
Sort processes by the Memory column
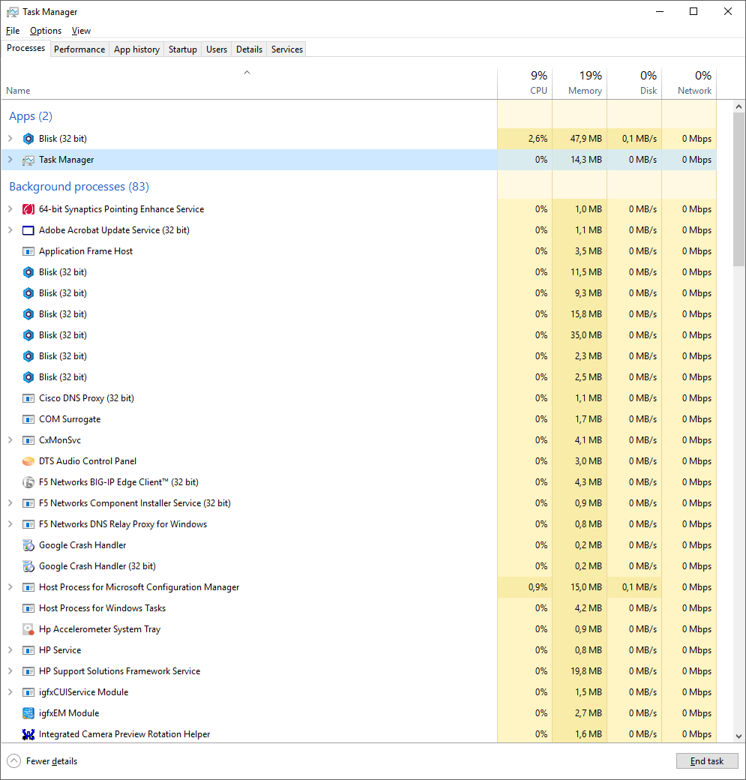[584, 82]
